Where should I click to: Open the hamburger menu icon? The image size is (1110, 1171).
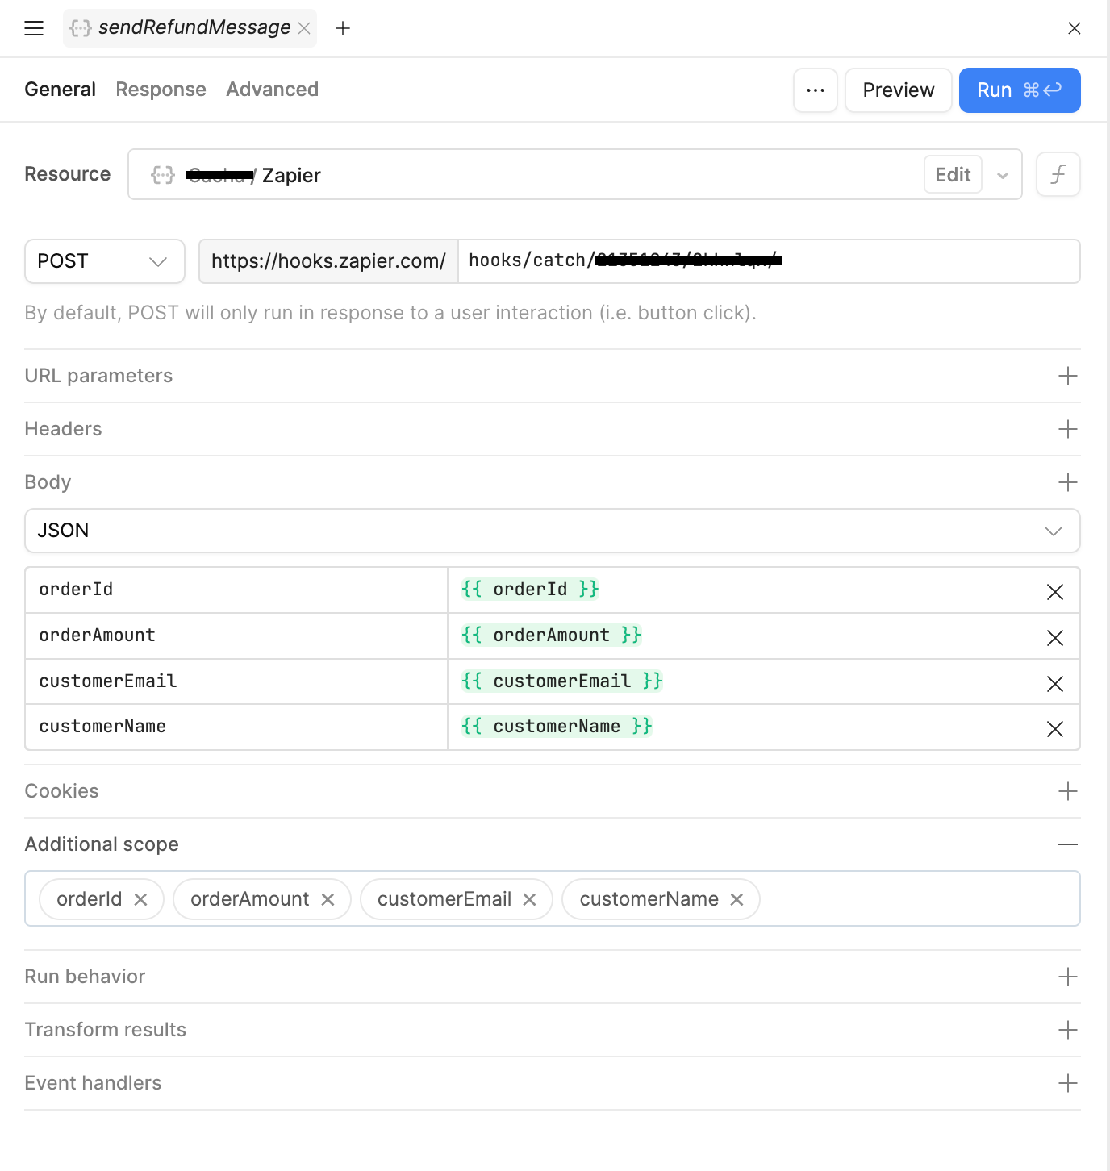34,28
